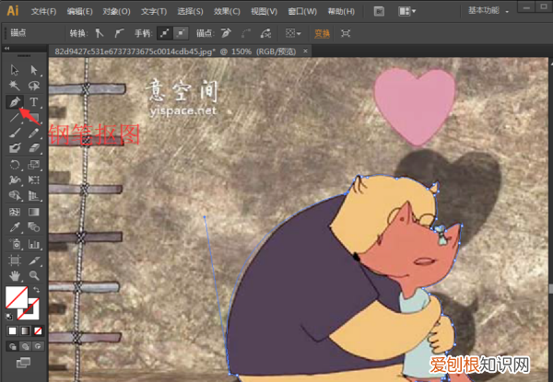Set paint mode to None
The width and height of the screenshot is (553, 382).
38,330
